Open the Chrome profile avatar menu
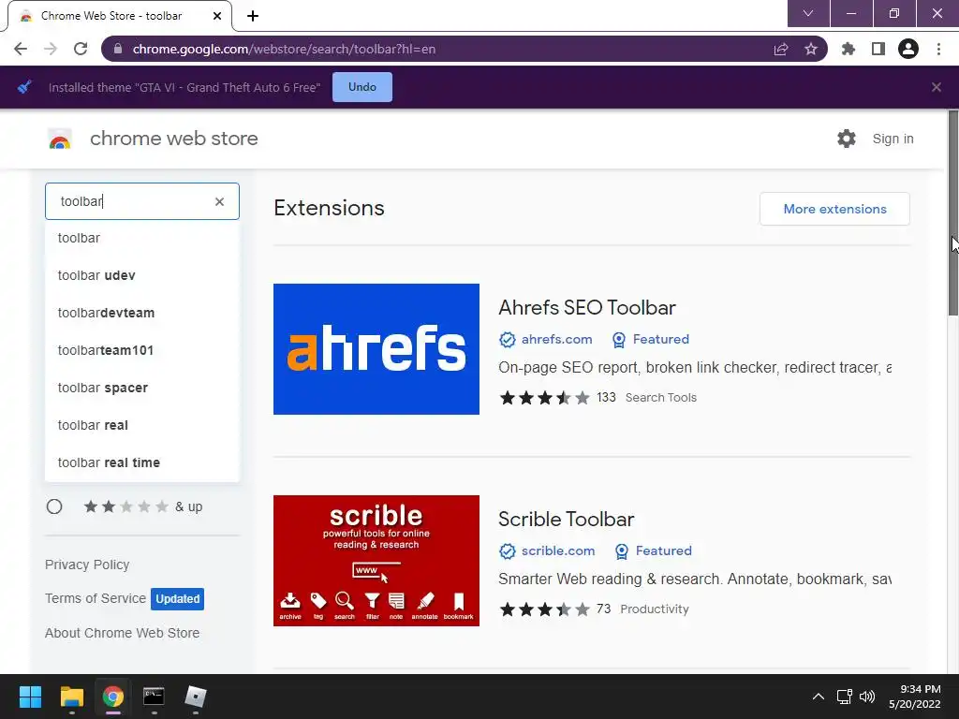 pos(908,49)
